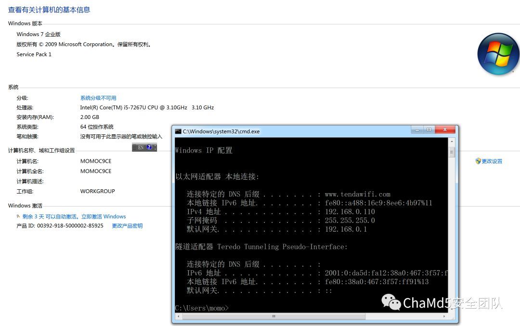Click the cmd vertical scrollbar up arrow
This screenshot has width=520, height=326.
[451, 142]
